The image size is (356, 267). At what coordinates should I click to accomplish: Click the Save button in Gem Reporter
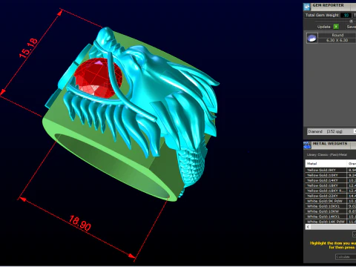click(352, 27)
